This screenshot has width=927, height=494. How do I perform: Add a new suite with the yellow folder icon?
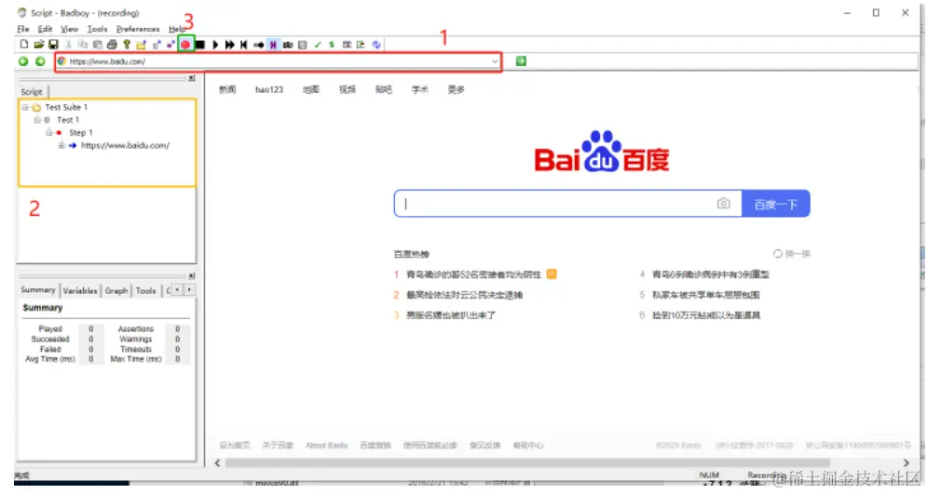click(x=141, y=45)
